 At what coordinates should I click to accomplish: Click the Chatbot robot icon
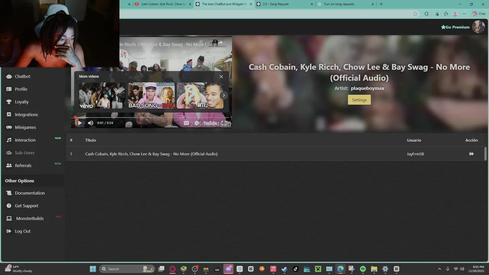coord(9,76)
